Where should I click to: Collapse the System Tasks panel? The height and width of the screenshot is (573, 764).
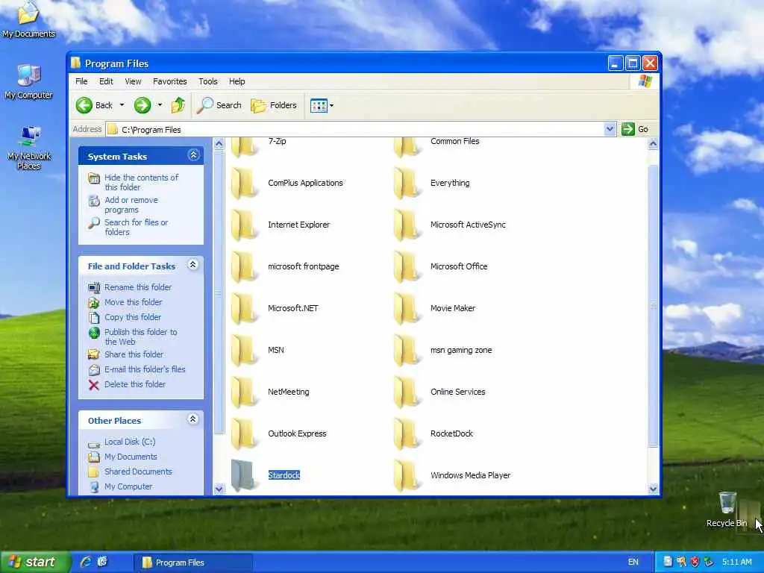[x=193, y=155]
